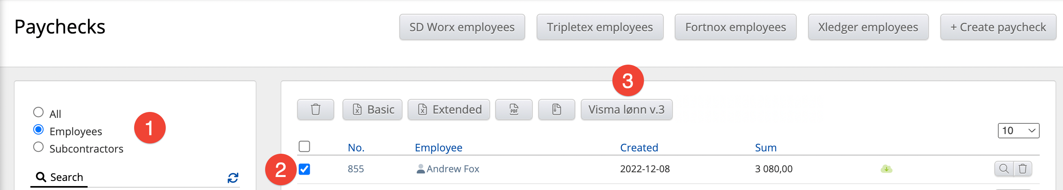Click the + Create paycheck button
Viewport: 1063px width, 190px height.
point(998,27)
